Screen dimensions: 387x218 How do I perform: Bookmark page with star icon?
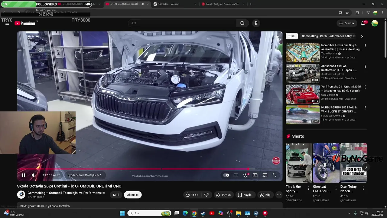(x=347, y=13)
